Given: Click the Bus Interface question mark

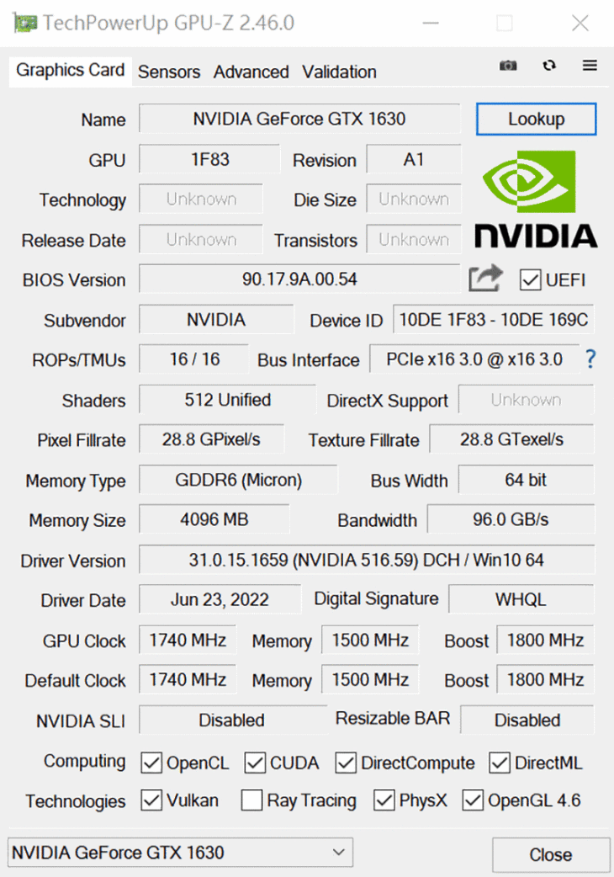Looking at the screenshot, I should [x=590, y=359].
